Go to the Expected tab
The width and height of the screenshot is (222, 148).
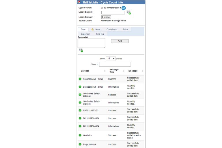point(85,34)
